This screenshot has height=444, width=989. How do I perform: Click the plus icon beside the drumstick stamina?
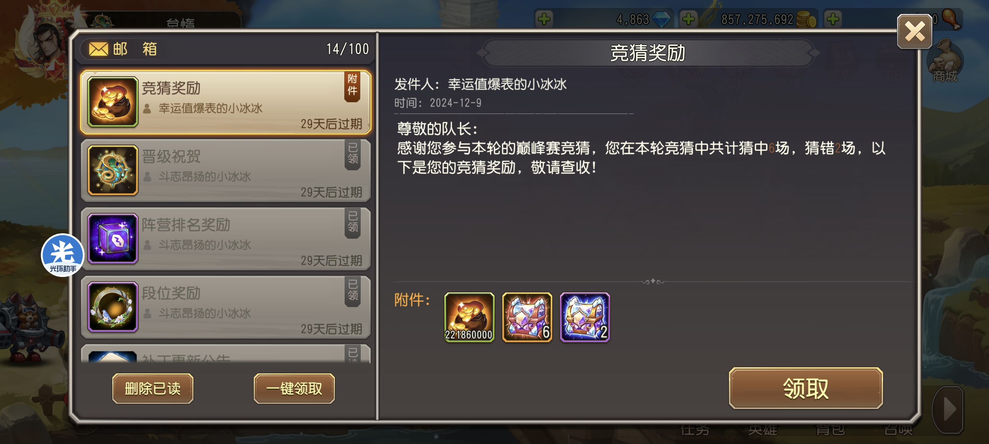[833, 19]
